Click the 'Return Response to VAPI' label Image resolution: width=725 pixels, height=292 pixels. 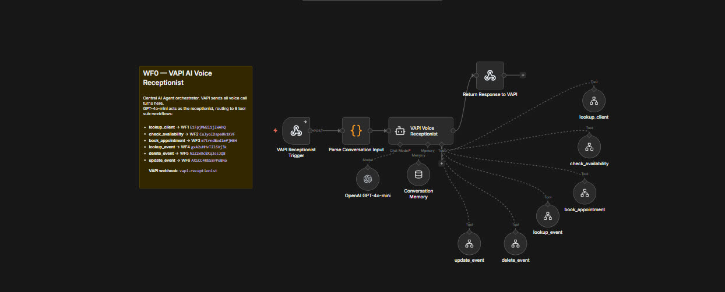[x=490, y=94]
